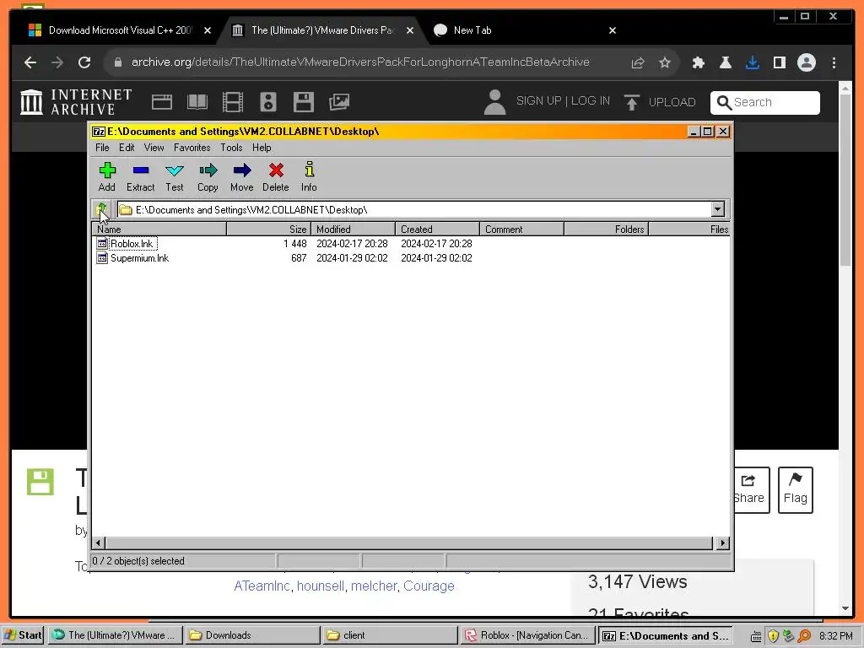This screenshot has height=648, width=864.
Task: Click the Internet Archive Search box
Action: click(x=764, y=102)
